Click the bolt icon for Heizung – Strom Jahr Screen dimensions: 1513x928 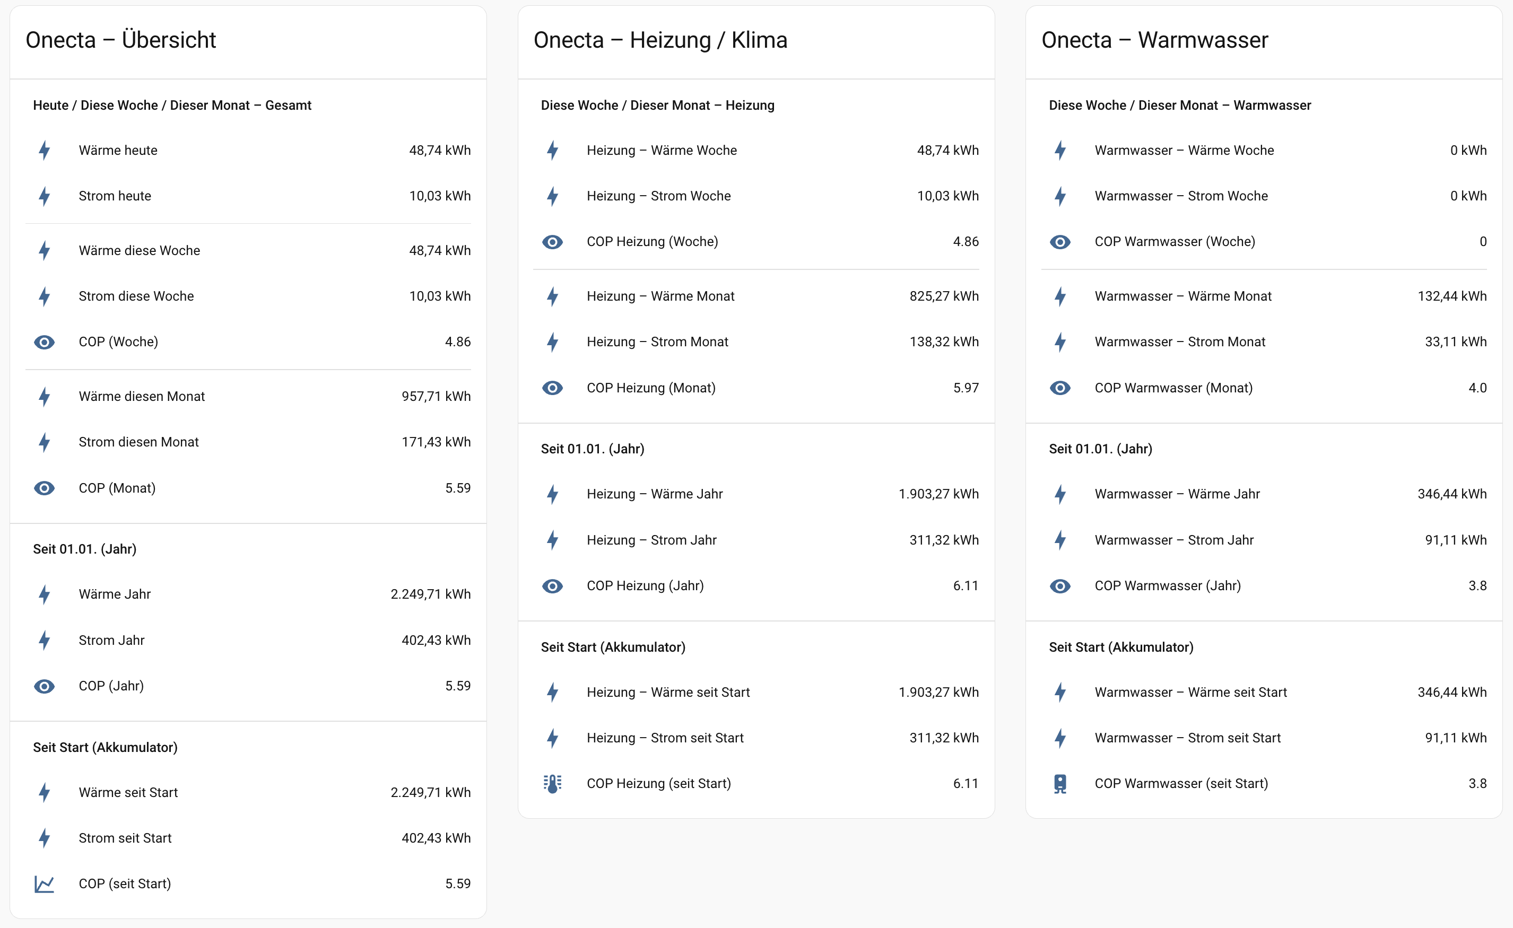(552, 540)
